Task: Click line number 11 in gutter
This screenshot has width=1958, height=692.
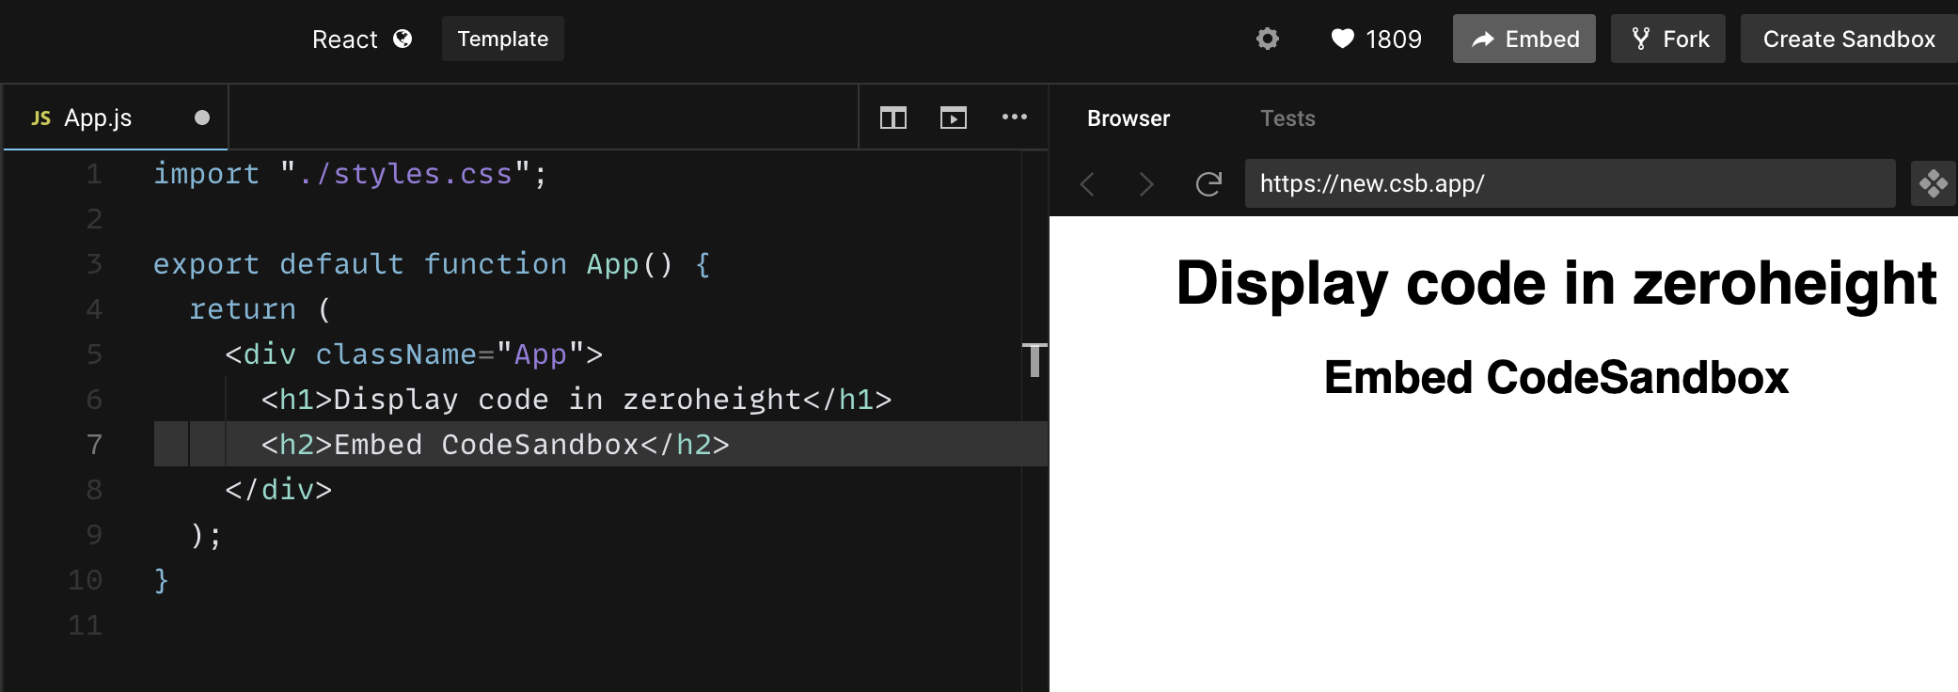Action: click(x=85, y=625)
